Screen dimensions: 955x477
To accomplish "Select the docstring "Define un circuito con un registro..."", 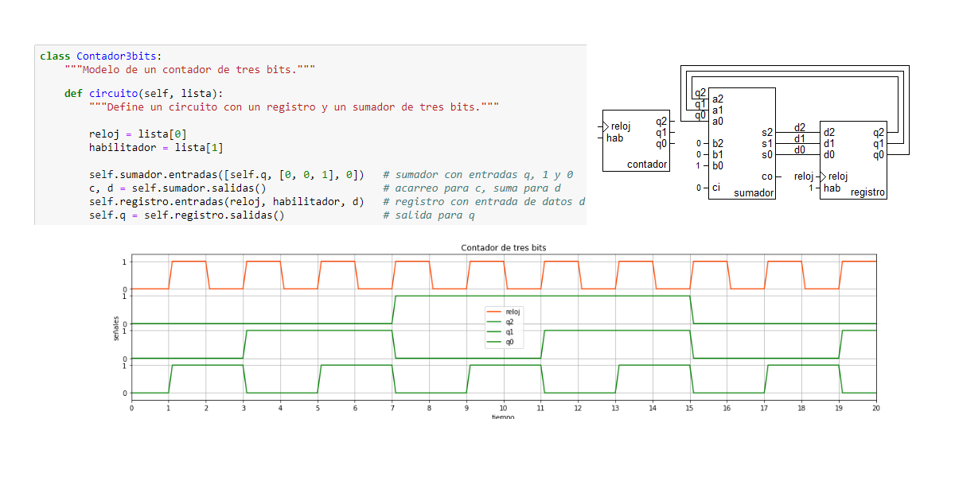I will (x=294, y=106).
